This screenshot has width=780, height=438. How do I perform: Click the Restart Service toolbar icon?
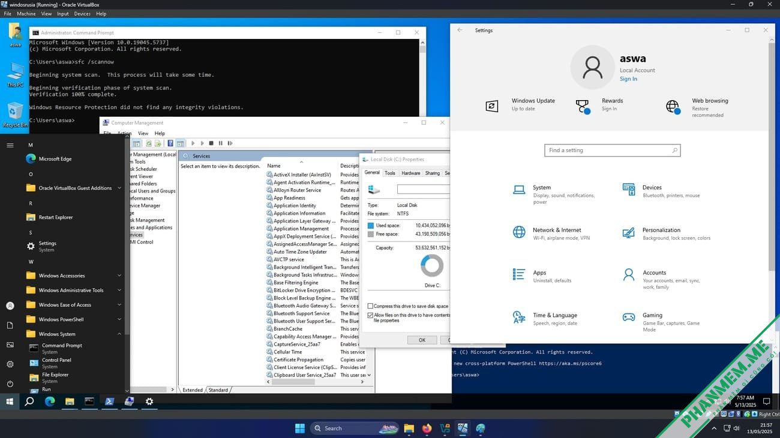click(230, 143)
